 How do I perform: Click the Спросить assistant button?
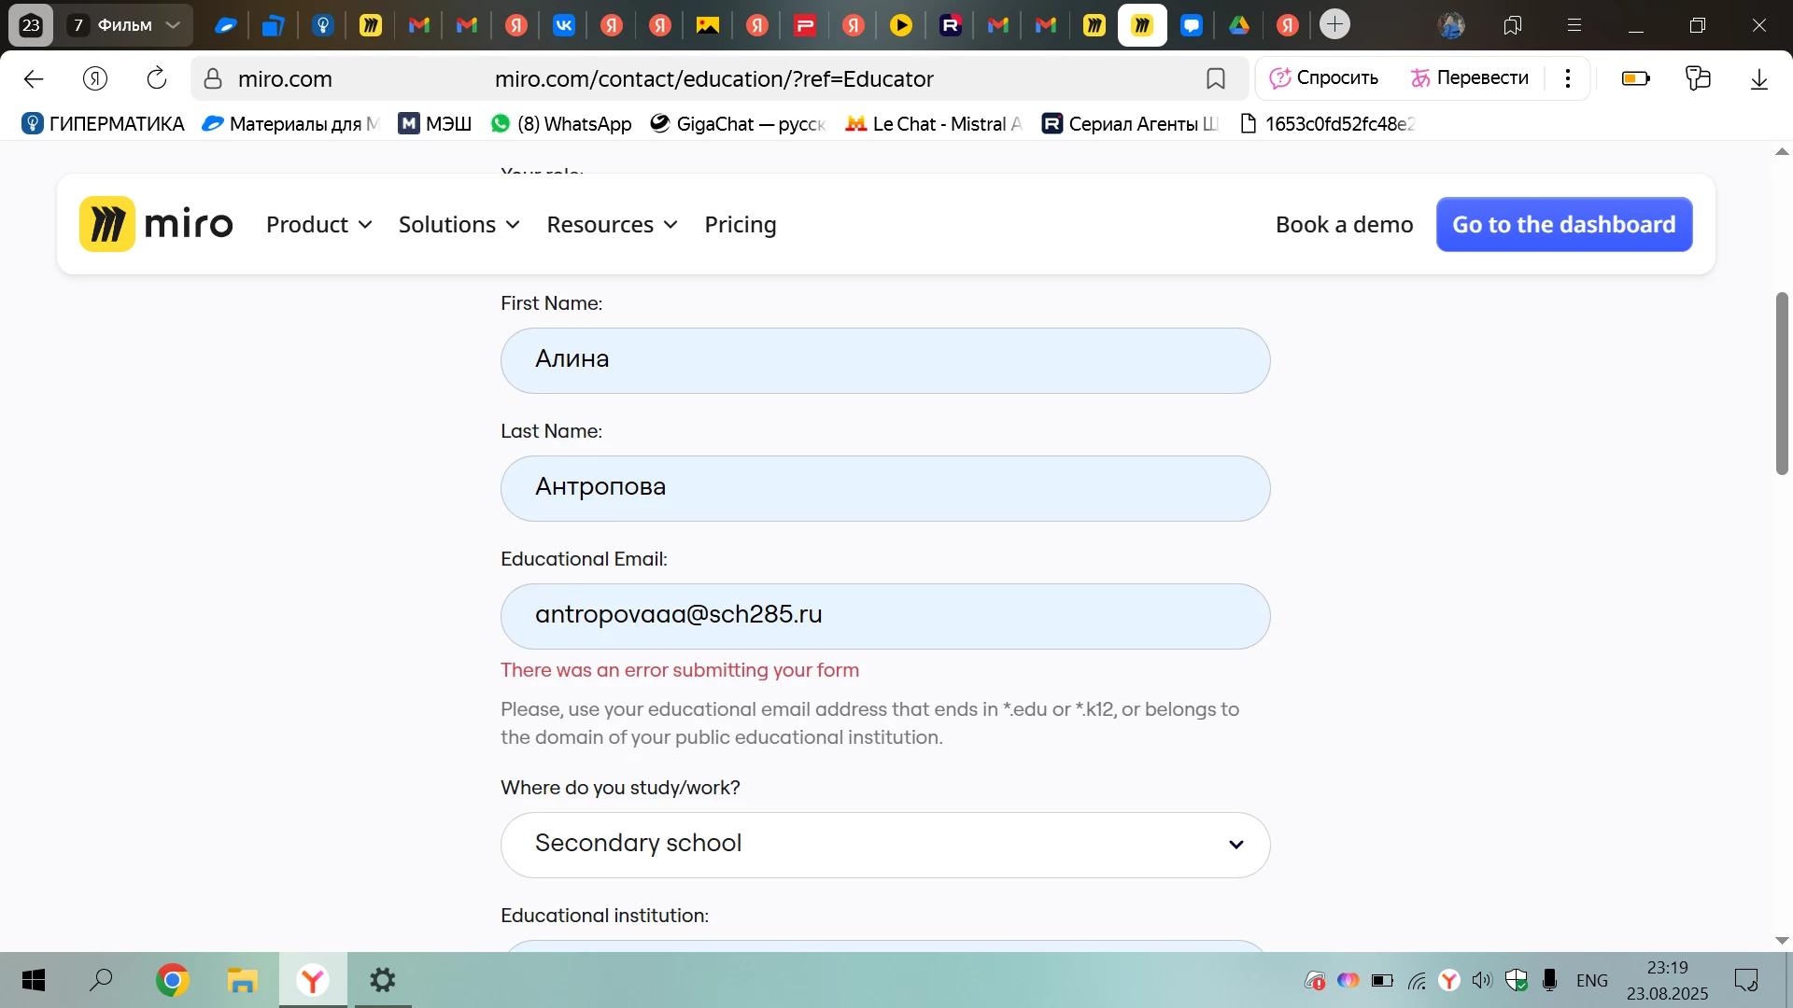click(1324, 78)
